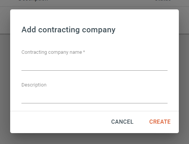Viewport: 189px width, 144px height.
Task: Click partially hidden Description column header behind dialog
Action: 33,0
